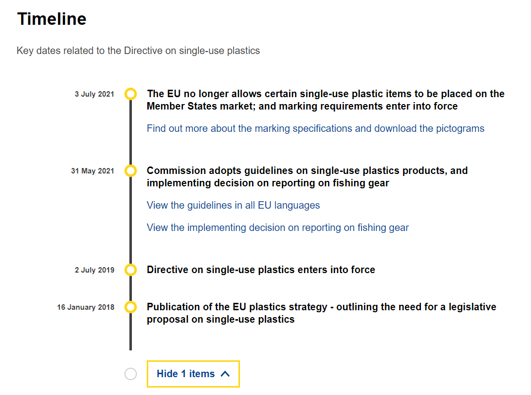Open implementing decision on reporting fishing gear link
The height and width of the screenshot is (395, 531).
pyautogui.click(x=278, y=228)
